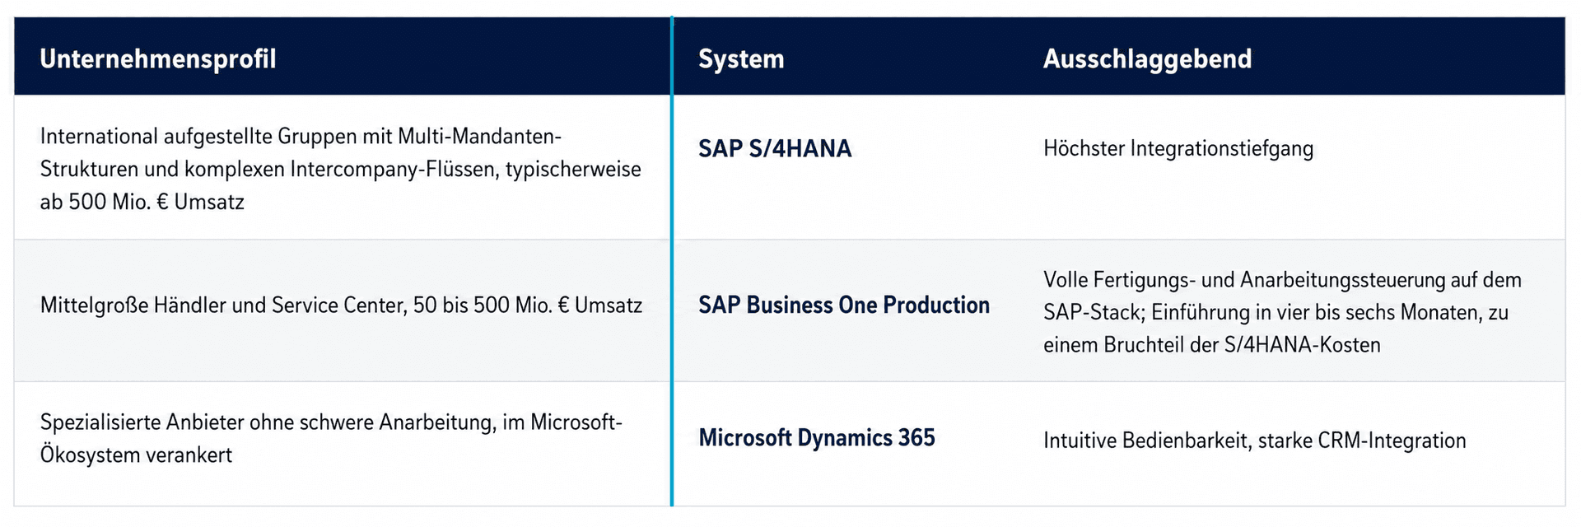The width and height of the screenshot is (1581, 527).
Task: Select the SAP S/4HANA system name
Action: (x=775, y=148)
